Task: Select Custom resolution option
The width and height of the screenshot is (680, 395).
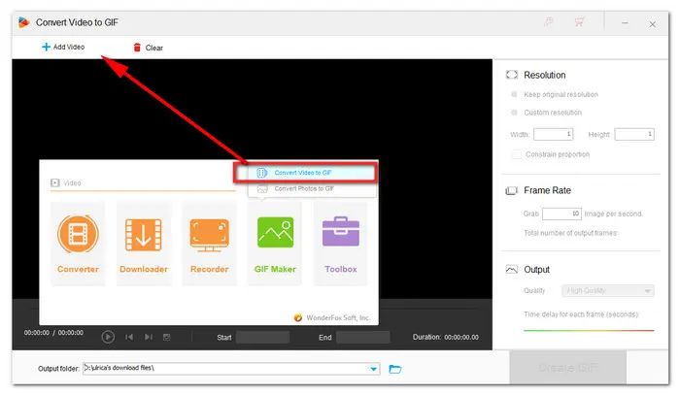Action: (x=514, y=113)
